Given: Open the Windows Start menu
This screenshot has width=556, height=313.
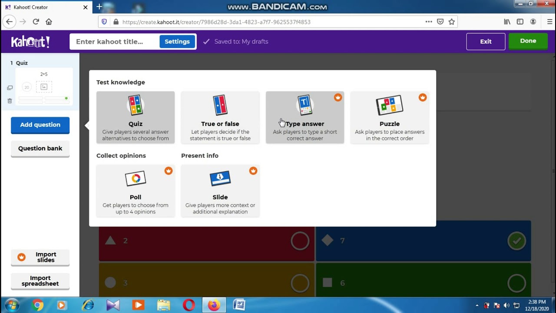Looking at the screenshot, I should coord(11,305).
